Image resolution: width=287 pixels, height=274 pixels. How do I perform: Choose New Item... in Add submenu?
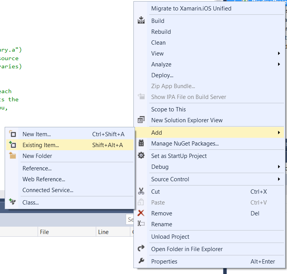coord(70,134)
